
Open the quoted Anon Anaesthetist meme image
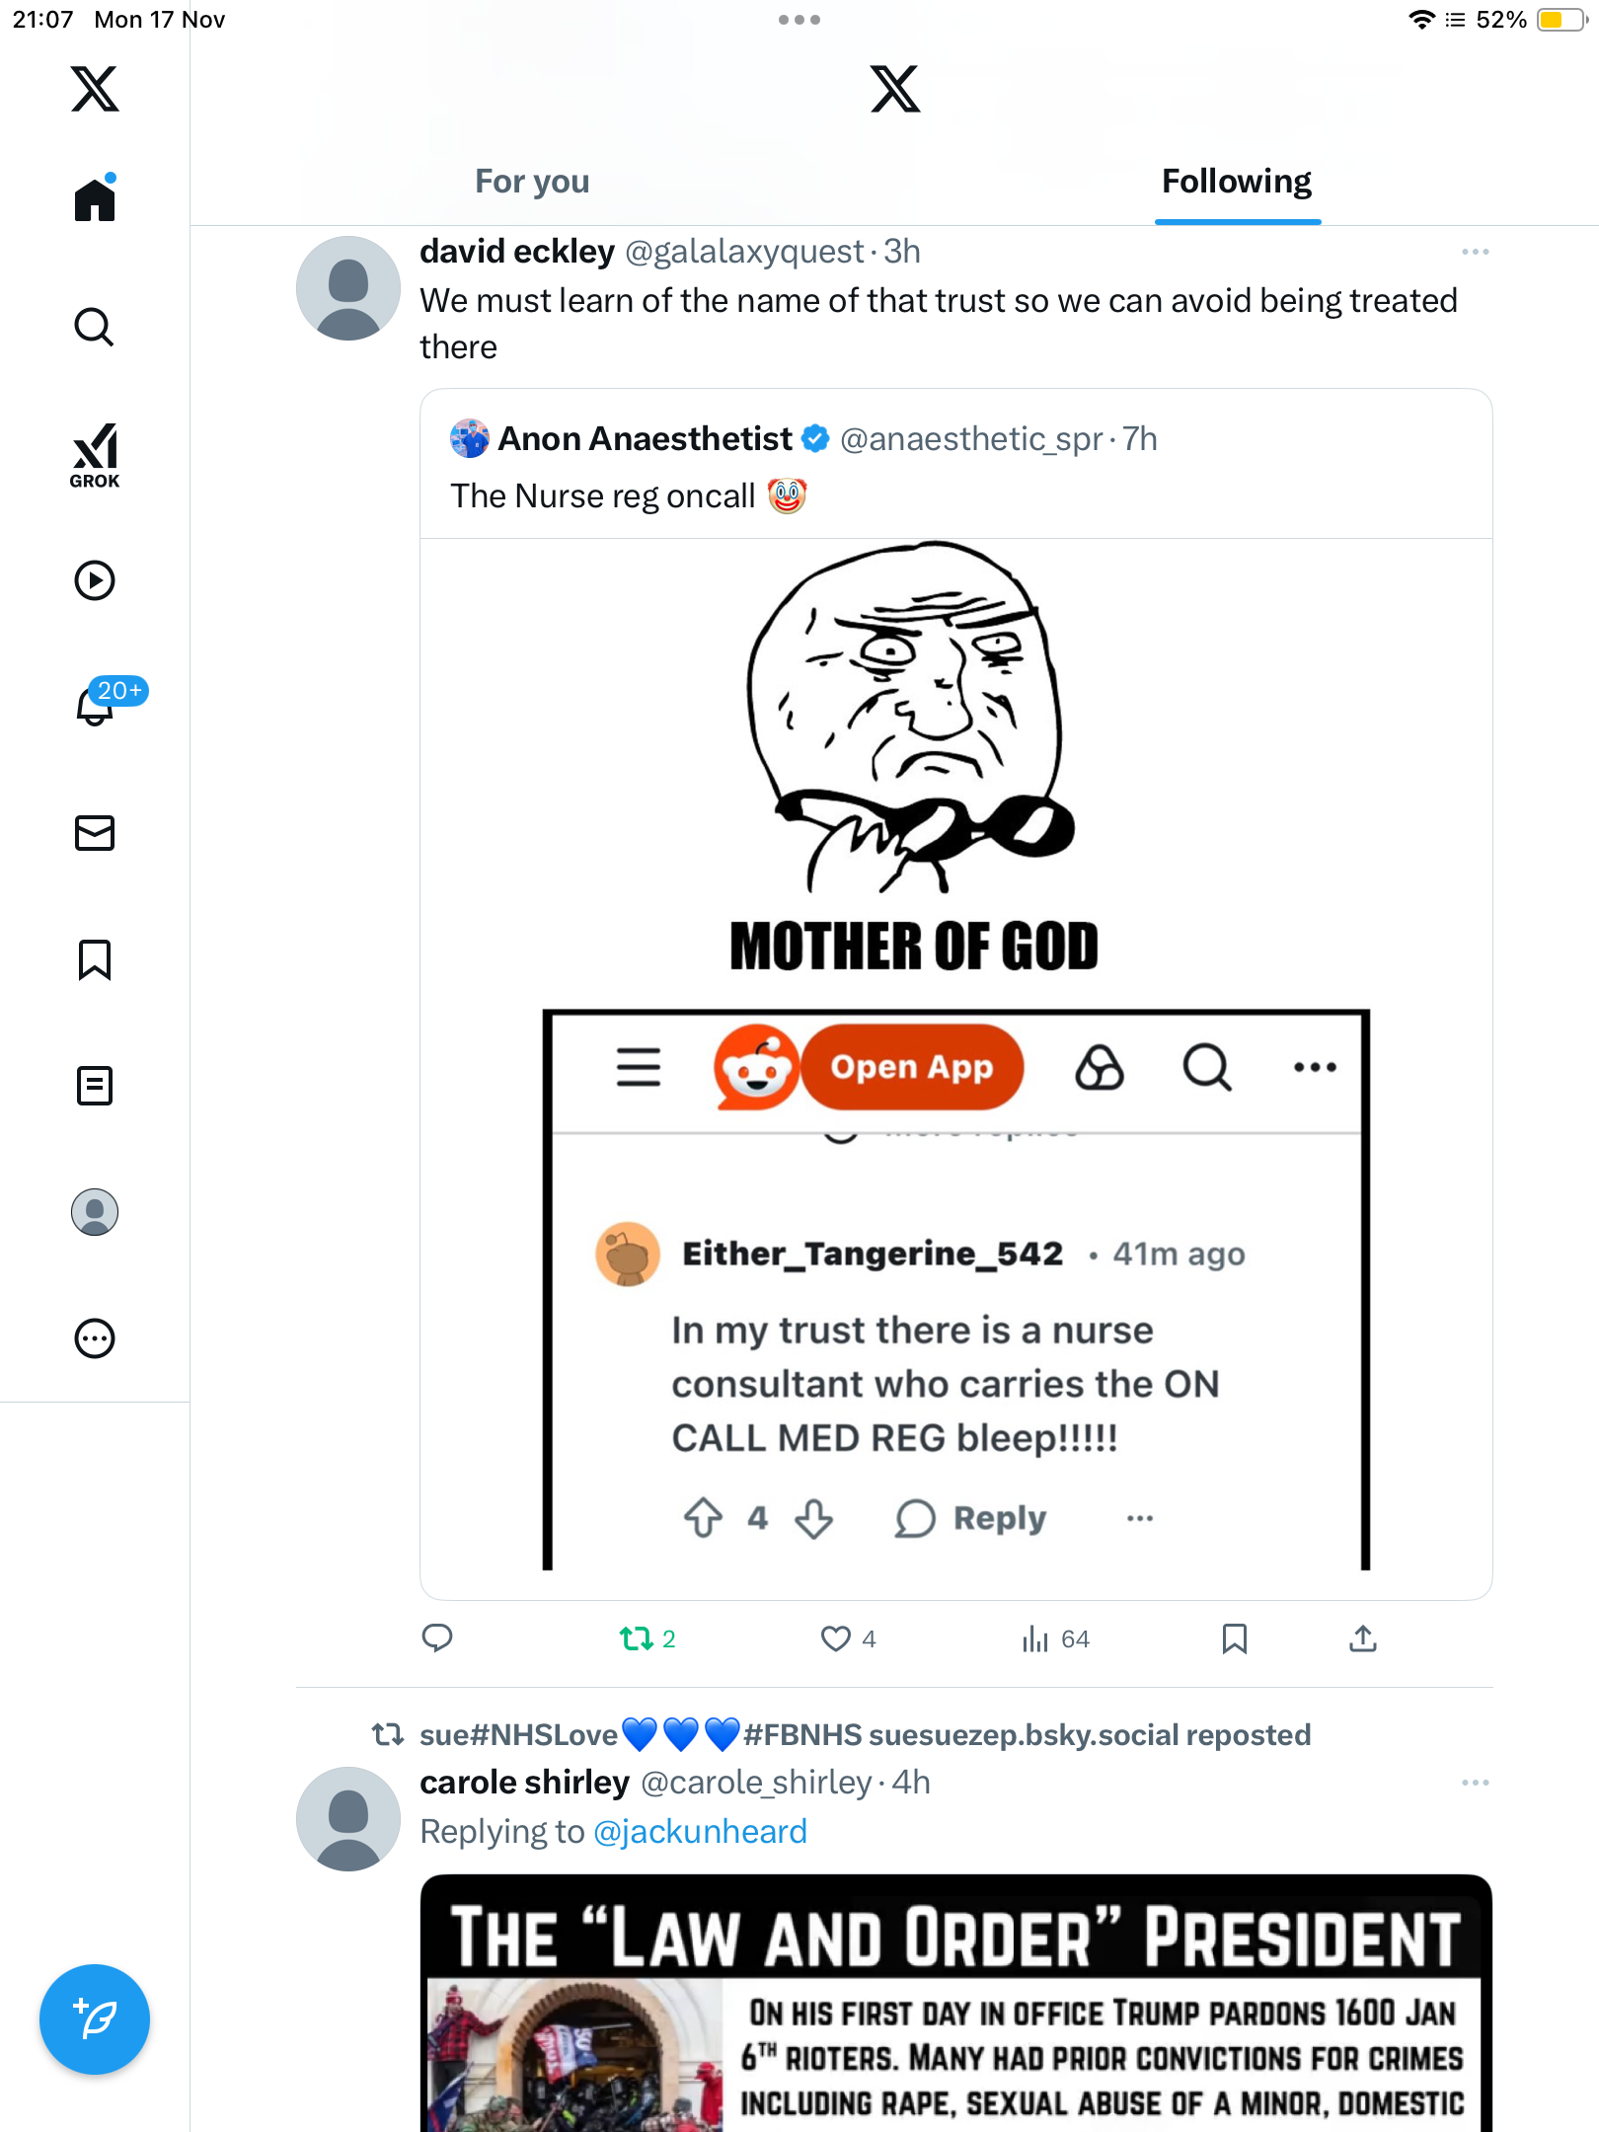(955, 1056)
